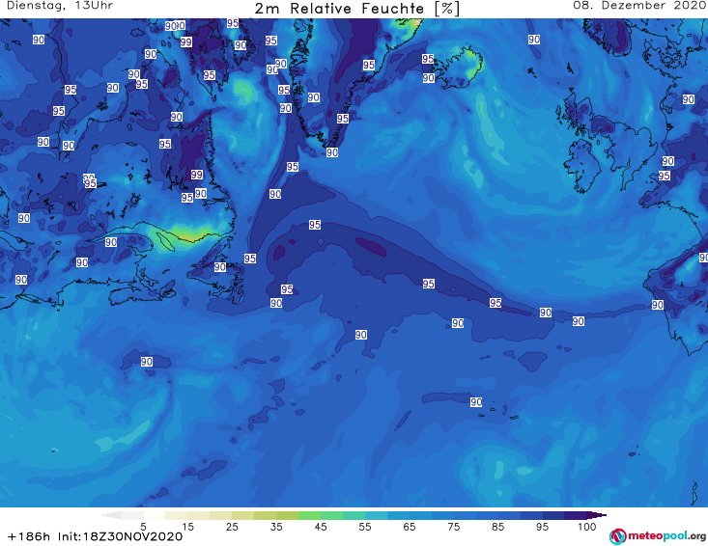Click the '100' tick on color scale
This screenshot has width=708, height=546.
[587, 527]
